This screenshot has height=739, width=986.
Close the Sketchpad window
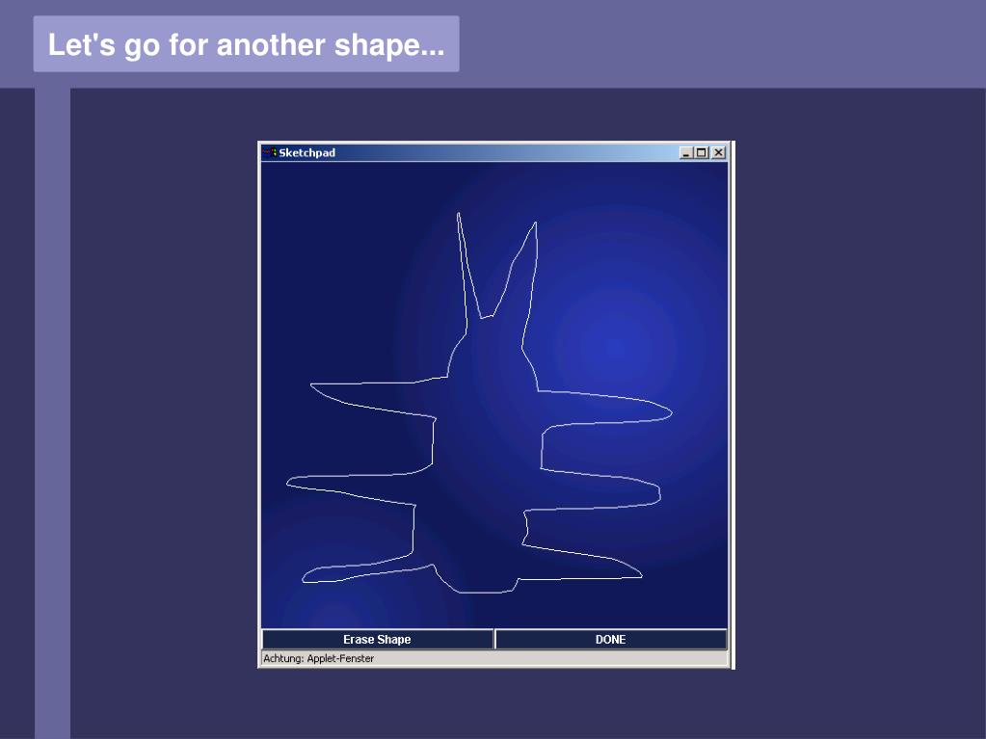click(x=719, y=152)
